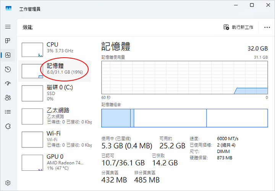Click the 14.2 GB cached value

165,163
